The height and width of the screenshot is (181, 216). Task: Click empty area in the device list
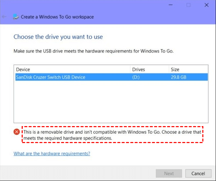(x=111, y=102)
